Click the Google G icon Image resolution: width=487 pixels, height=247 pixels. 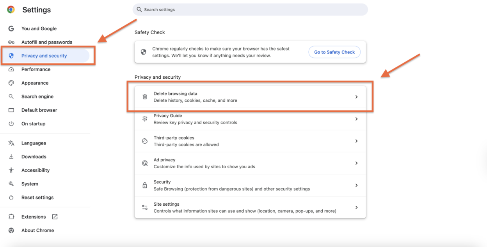(x=11, y=28)
